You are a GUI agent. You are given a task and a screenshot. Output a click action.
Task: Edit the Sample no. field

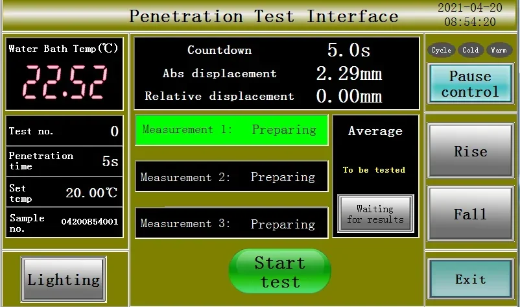64,223
